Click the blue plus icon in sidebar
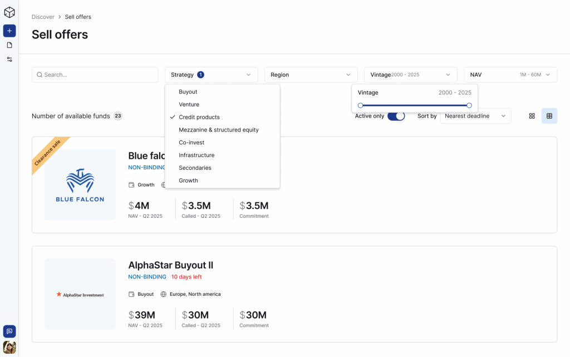Viewport: 570px width, 357px height. point(9,31)
